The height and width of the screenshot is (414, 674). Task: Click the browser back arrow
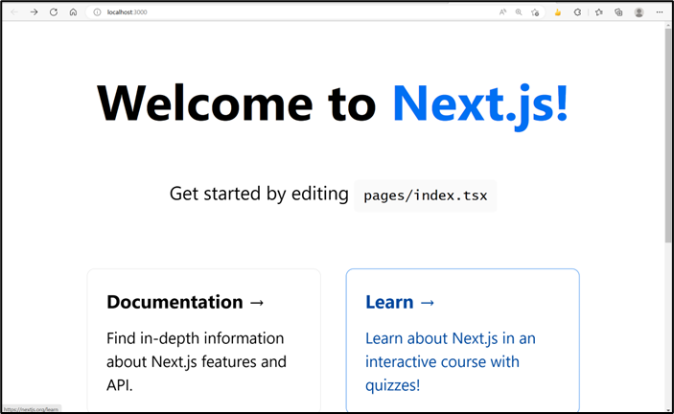coord(14,12)
